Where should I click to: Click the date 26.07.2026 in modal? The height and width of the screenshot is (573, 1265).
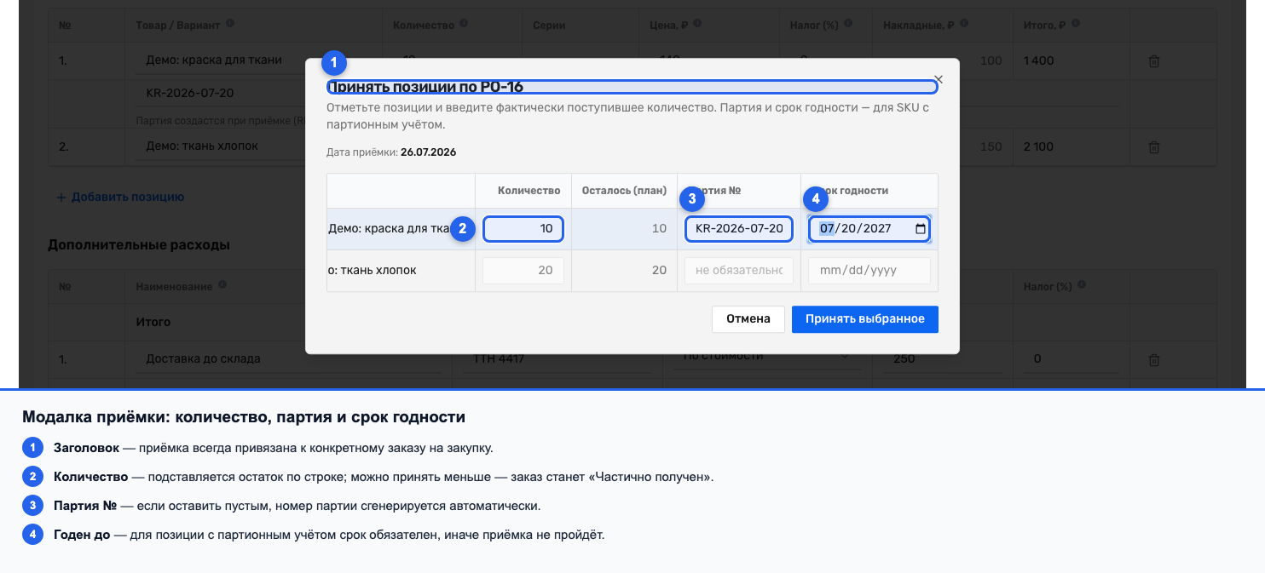click(x=429, y=152)
